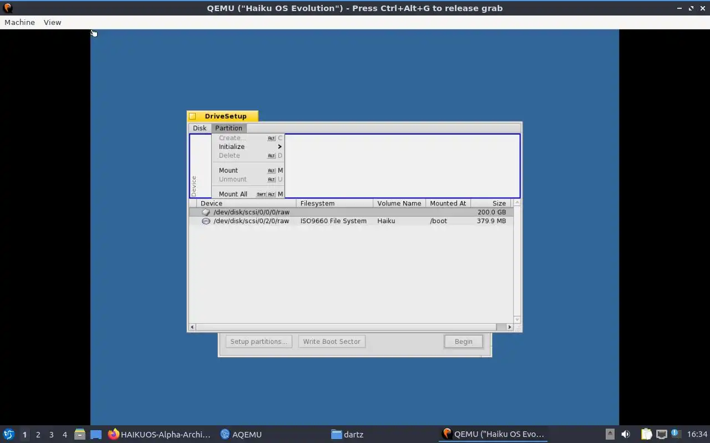Click the Volume Name column header
Viewport: 710px width, 443px height.
coord(399,203)
